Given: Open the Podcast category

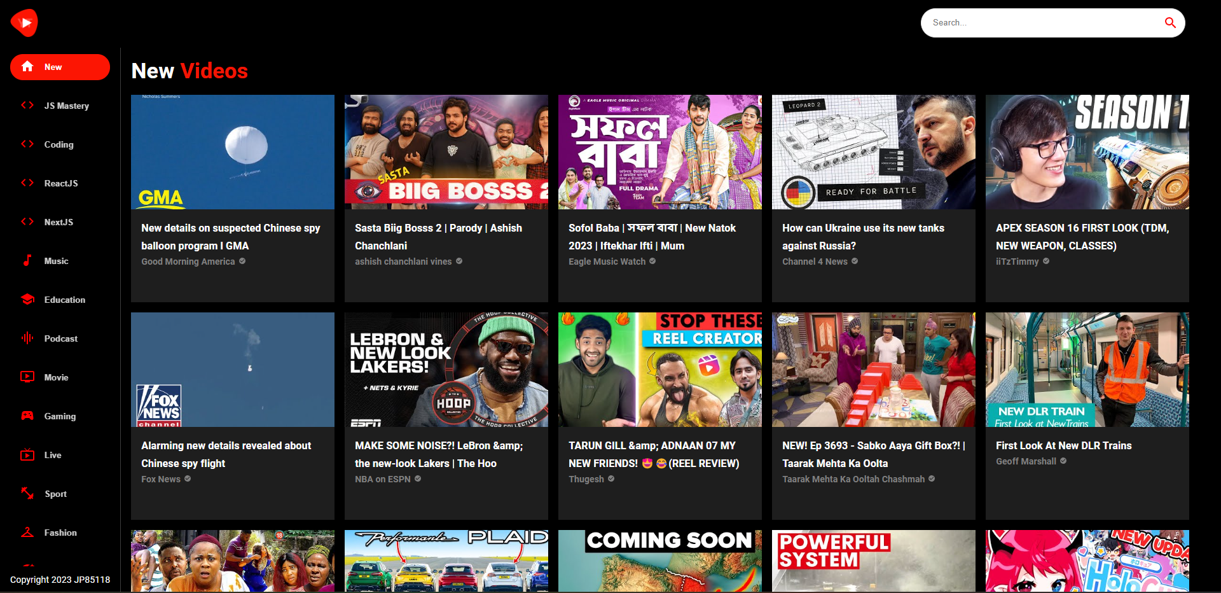Looking at the screenshot, I should pos(60,338).
